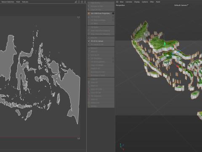Click the Max UV command
The image size is (202, 152).
pos(101,38)
